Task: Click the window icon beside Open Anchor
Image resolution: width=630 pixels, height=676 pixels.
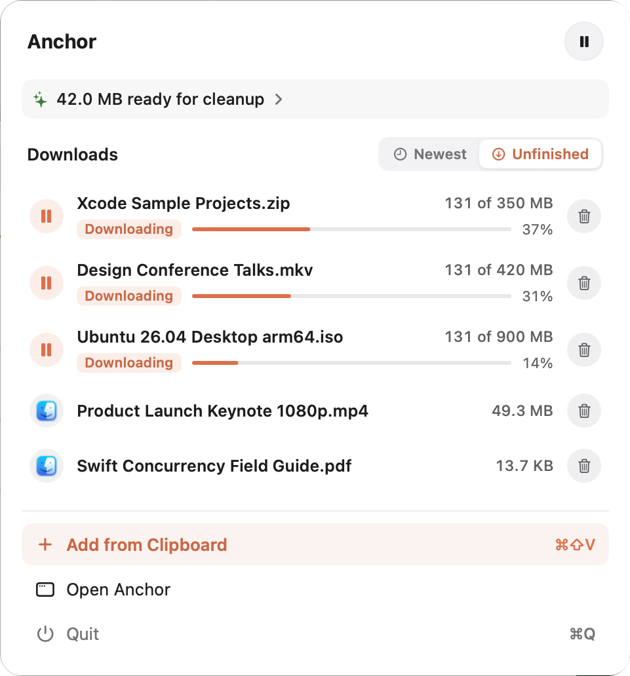Action: pos(45,590)
